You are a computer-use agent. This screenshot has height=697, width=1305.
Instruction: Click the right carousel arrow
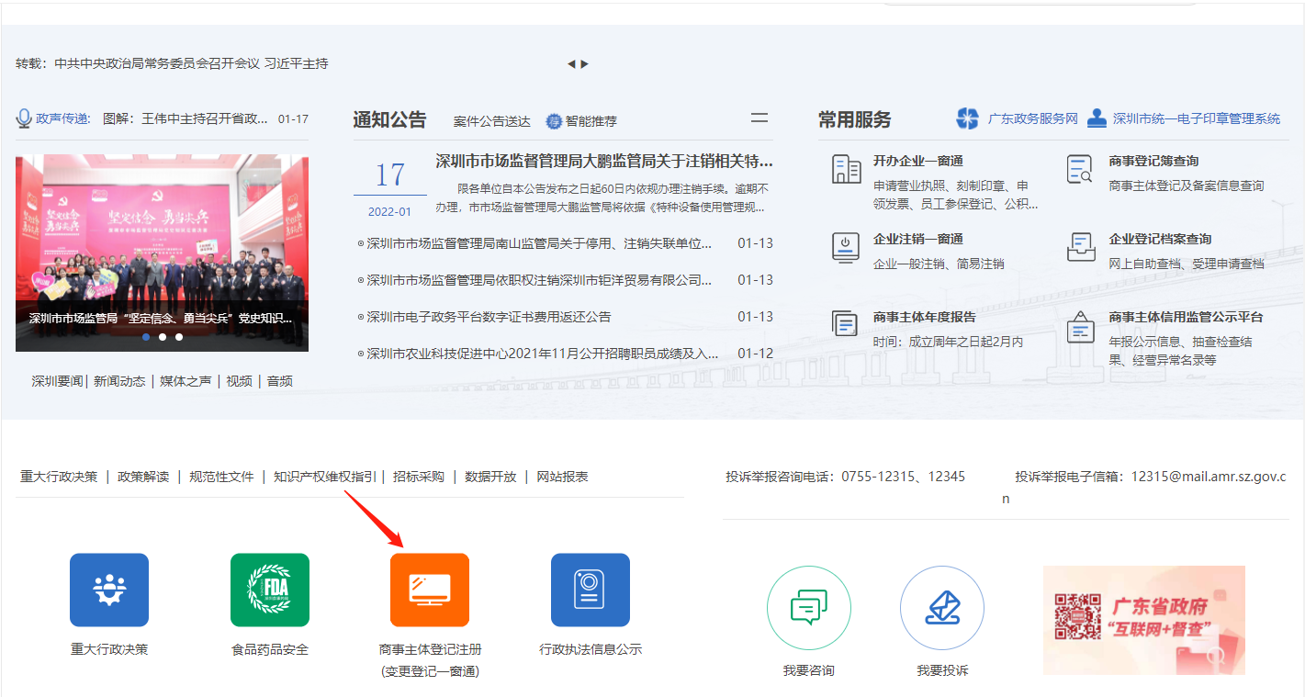tap(584, 63)
